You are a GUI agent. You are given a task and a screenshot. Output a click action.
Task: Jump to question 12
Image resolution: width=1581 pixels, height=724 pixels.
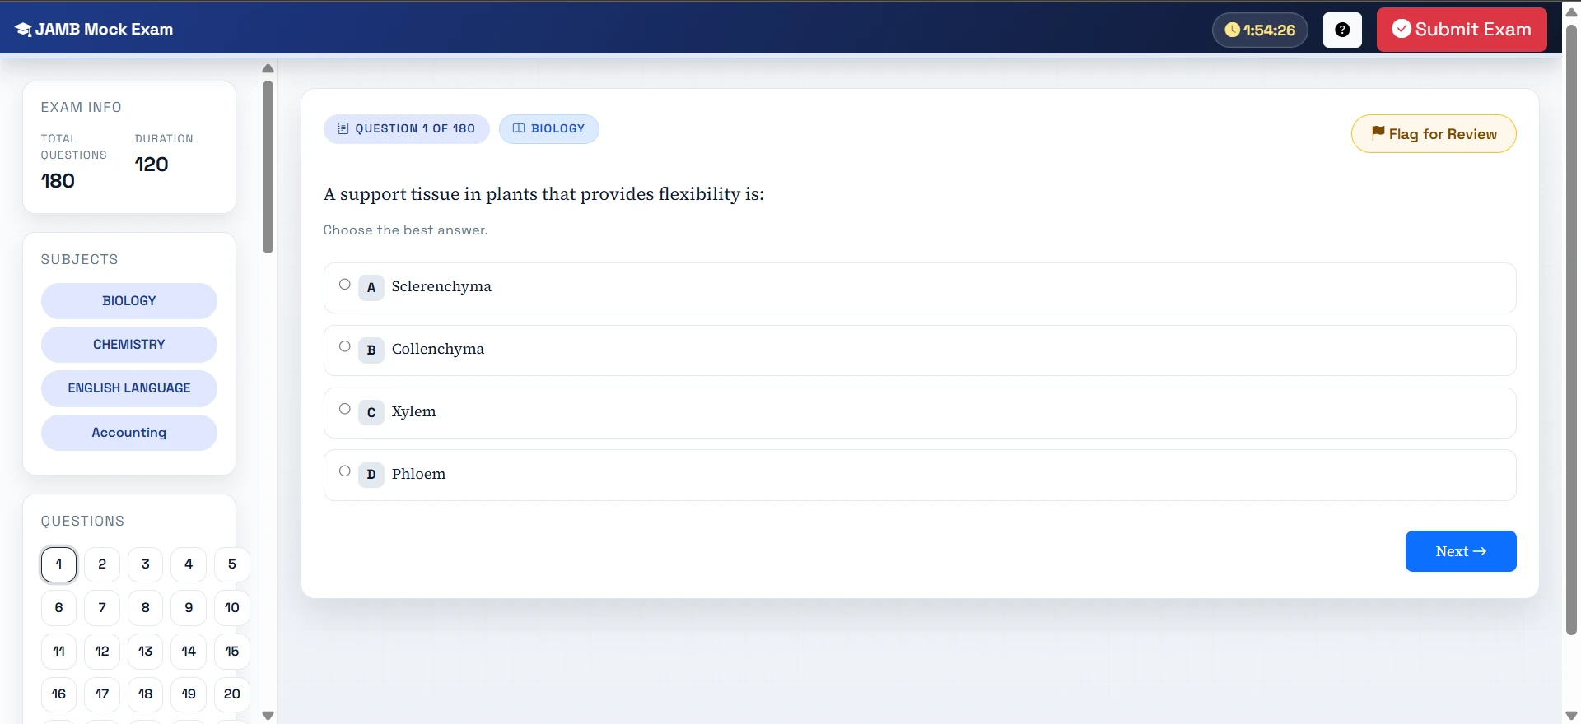[x=102, y=652]
